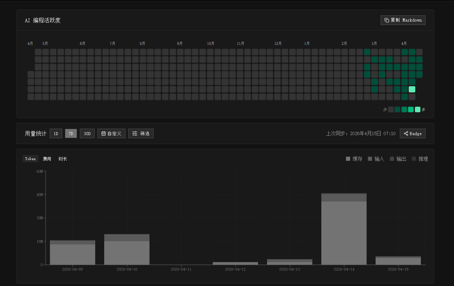Toggle the 推理 series in the chart legend
Screen dimensions: 454x286
point(420,159)
